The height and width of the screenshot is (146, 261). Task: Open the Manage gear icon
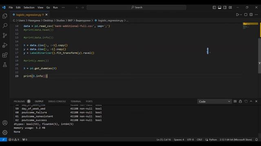point(5,133)
